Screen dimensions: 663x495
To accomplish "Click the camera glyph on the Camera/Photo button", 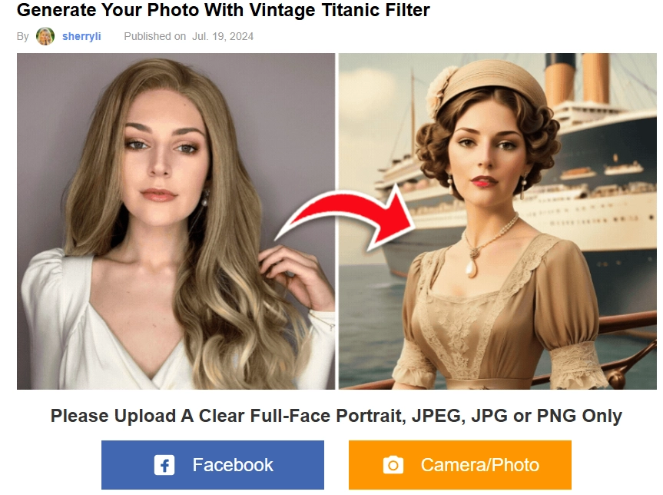I will (393, 464).
